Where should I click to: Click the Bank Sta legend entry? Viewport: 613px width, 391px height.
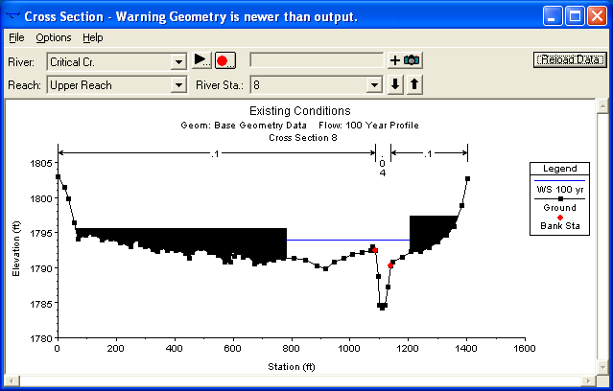[x=559, y=226]
